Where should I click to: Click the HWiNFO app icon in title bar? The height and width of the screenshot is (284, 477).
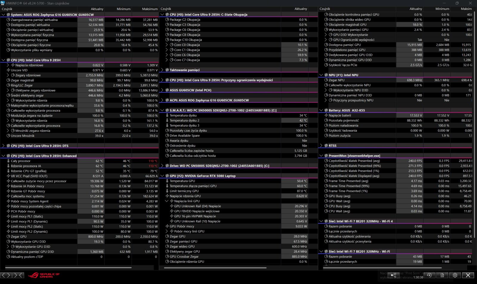click(3, 3)
